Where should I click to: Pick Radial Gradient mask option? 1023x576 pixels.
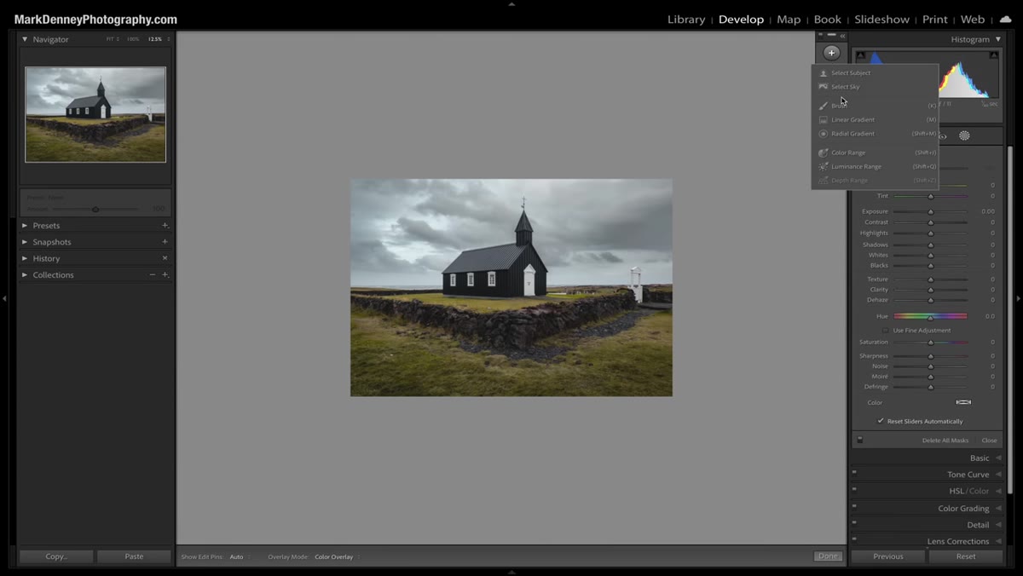tap(853, 134)
